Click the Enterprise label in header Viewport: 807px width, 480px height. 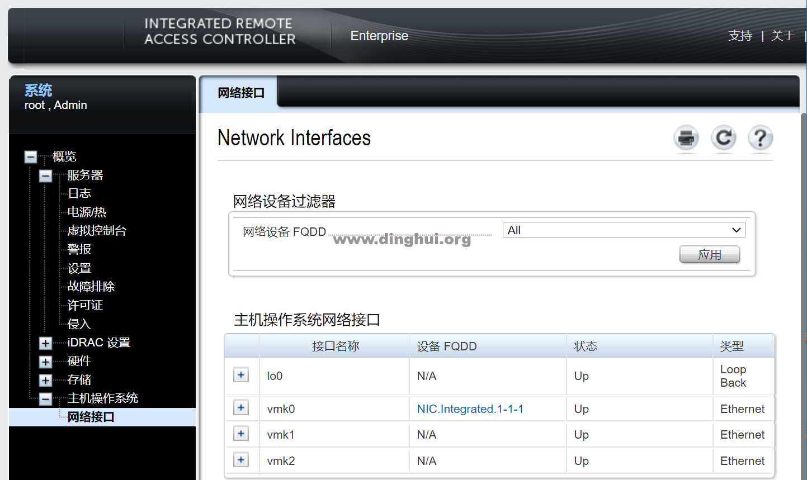(x=379, y=36)
